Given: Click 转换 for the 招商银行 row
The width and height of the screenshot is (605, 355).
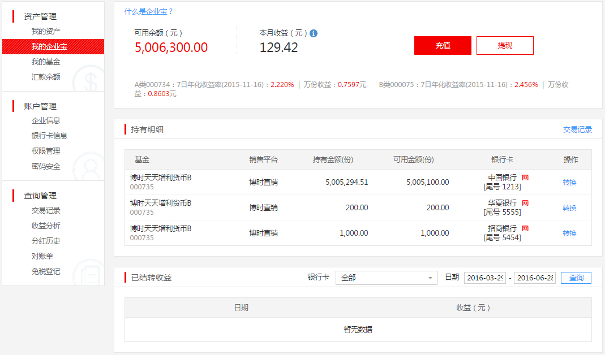Looking at the screenshot, I should (x=569, y=233).
